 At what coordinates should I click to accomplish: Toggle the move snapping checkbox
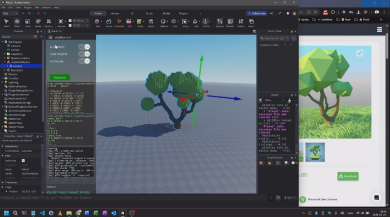(x=70, y=21)
